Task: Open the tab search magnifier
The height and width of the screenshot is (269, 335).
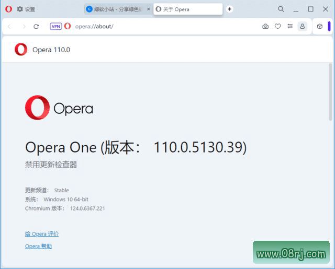Action: [x=281, y=9]
